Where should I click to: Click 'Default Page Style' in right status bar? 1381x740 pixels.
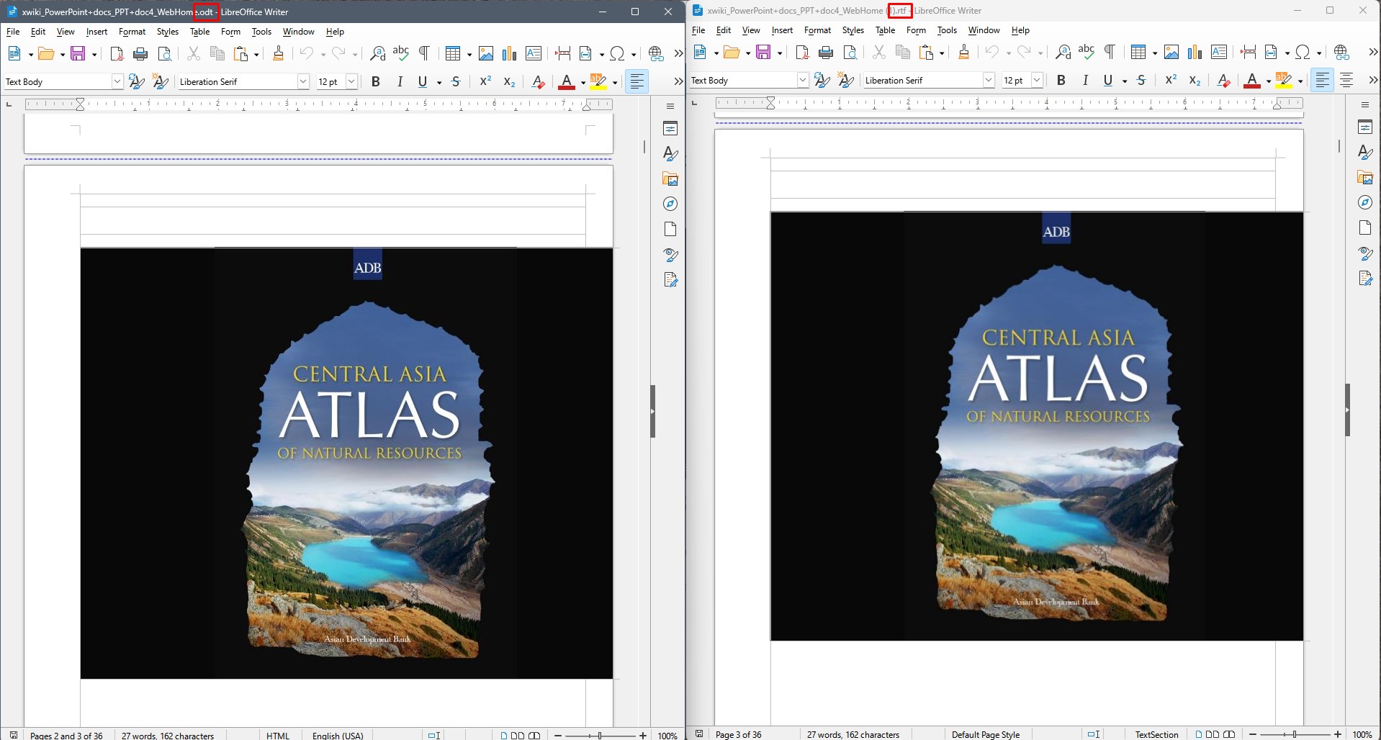[985, 734]
